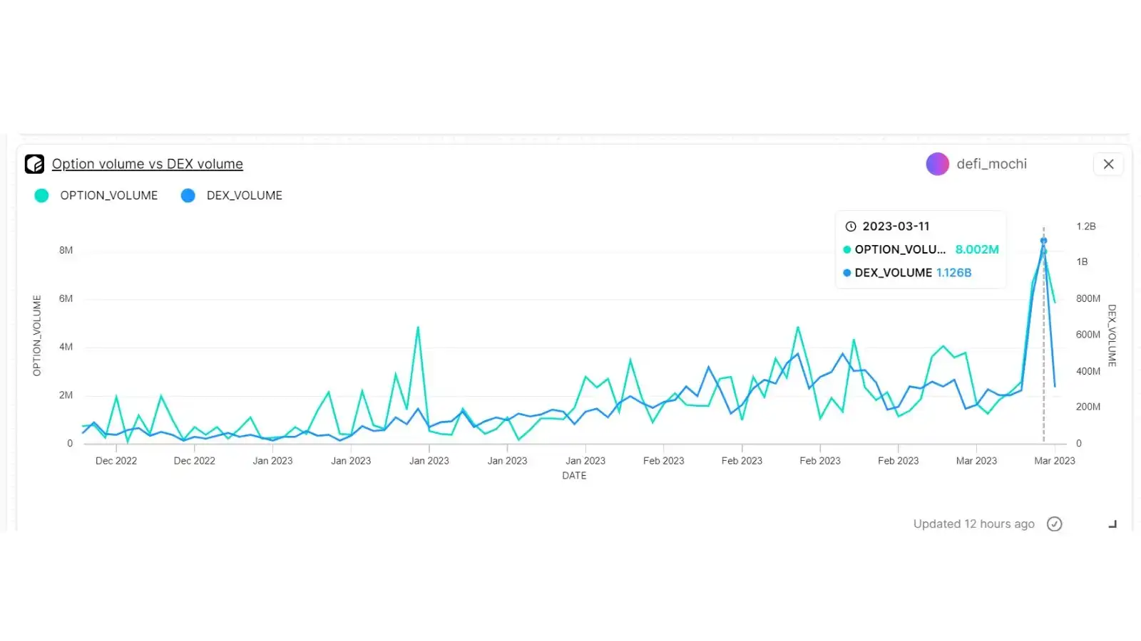This screenshot has height=641, width=1141.
Task: Click the 1.126B DEX volume value
Action: tap(953, 273)
